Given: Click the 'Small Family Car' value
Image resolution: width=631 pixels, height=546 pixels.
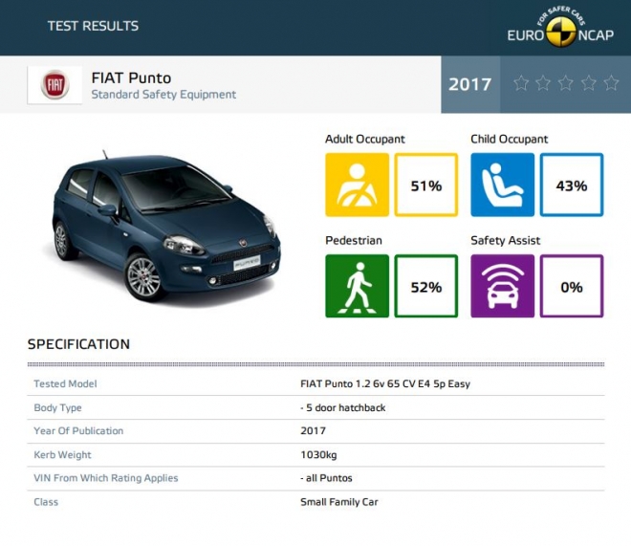Looking at the screenshot, I should point(339,502).
